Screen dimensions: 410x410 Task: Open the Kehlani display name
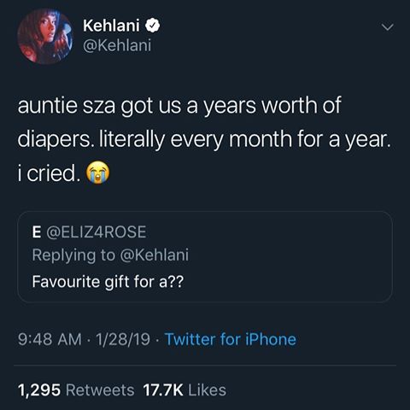click(111, 26)
